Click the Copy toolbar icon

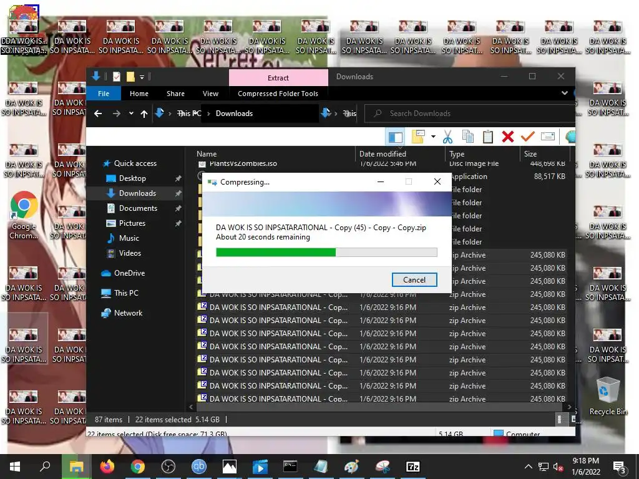[x=468, y=137]
